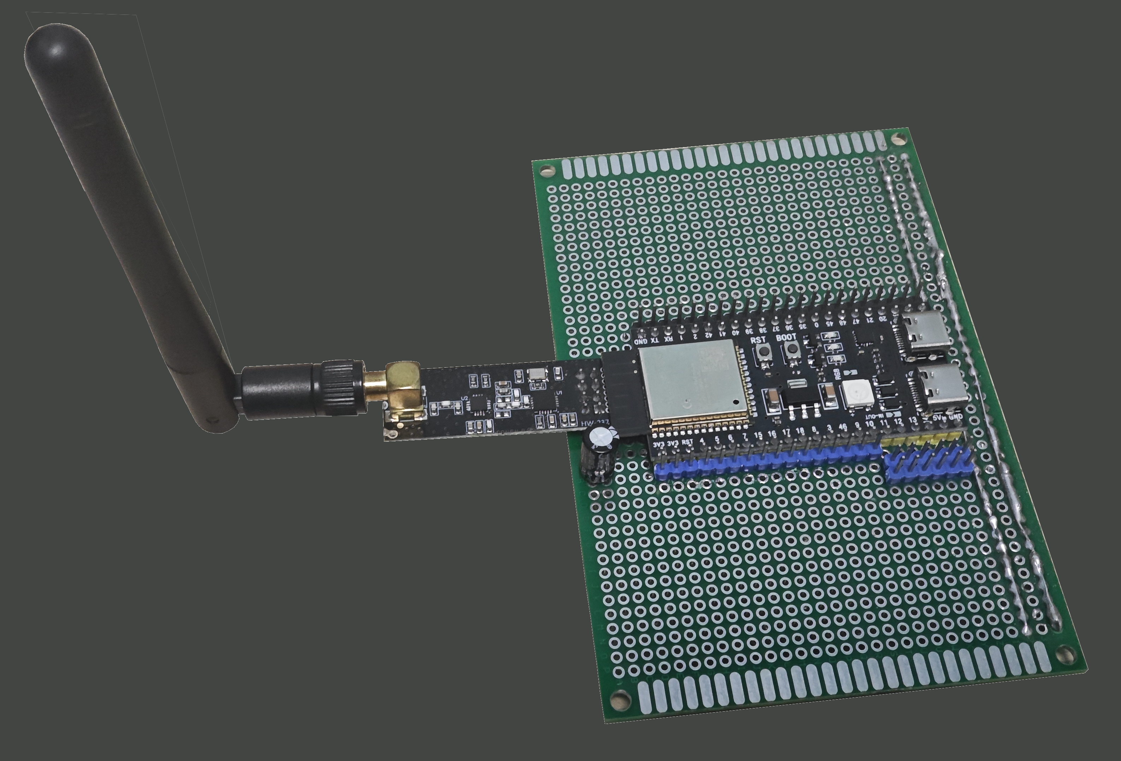The image size is (1121, 761).
Task: Click the pin label 16
Action: 772,434
